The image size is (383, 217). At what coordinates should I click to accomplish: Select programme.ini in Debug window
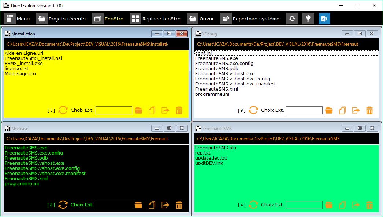coord(212,94)
